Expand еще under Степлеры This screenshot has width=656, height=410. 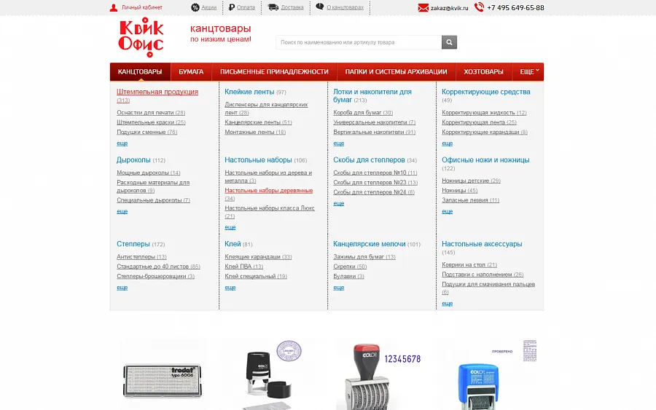tap(122, 288)
